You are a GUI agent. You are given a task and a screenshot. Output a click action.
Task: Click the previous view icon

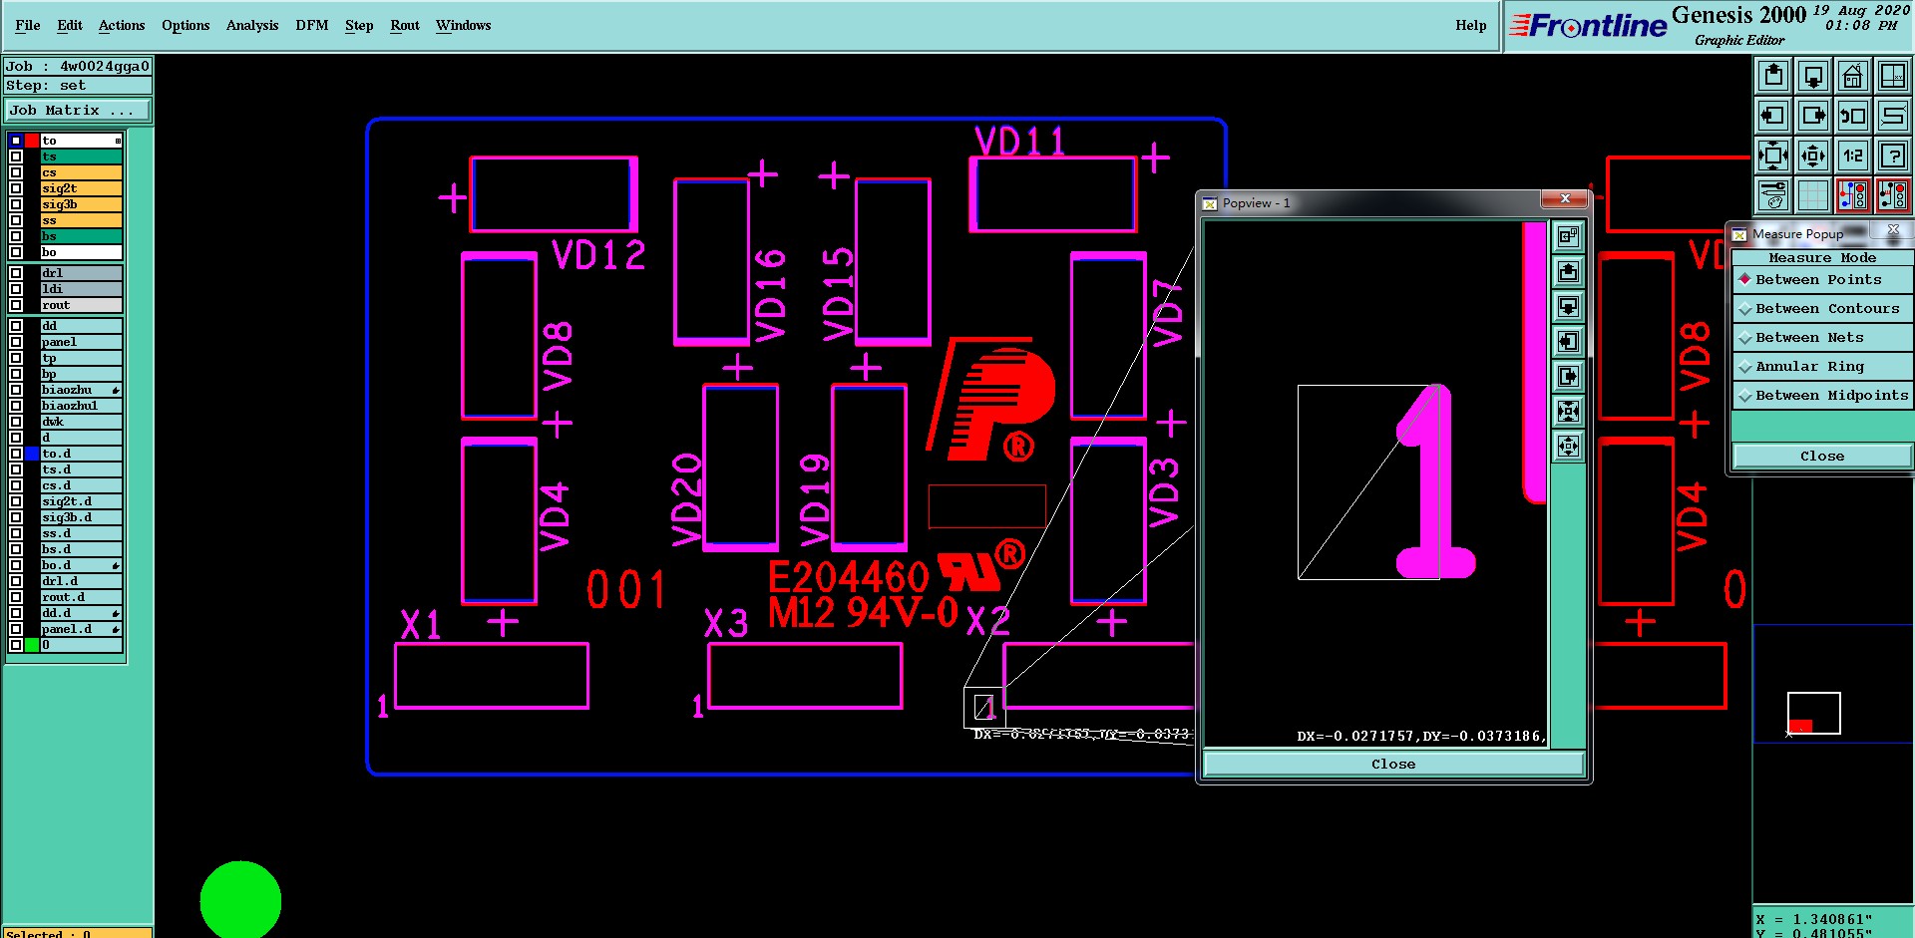1853,116
